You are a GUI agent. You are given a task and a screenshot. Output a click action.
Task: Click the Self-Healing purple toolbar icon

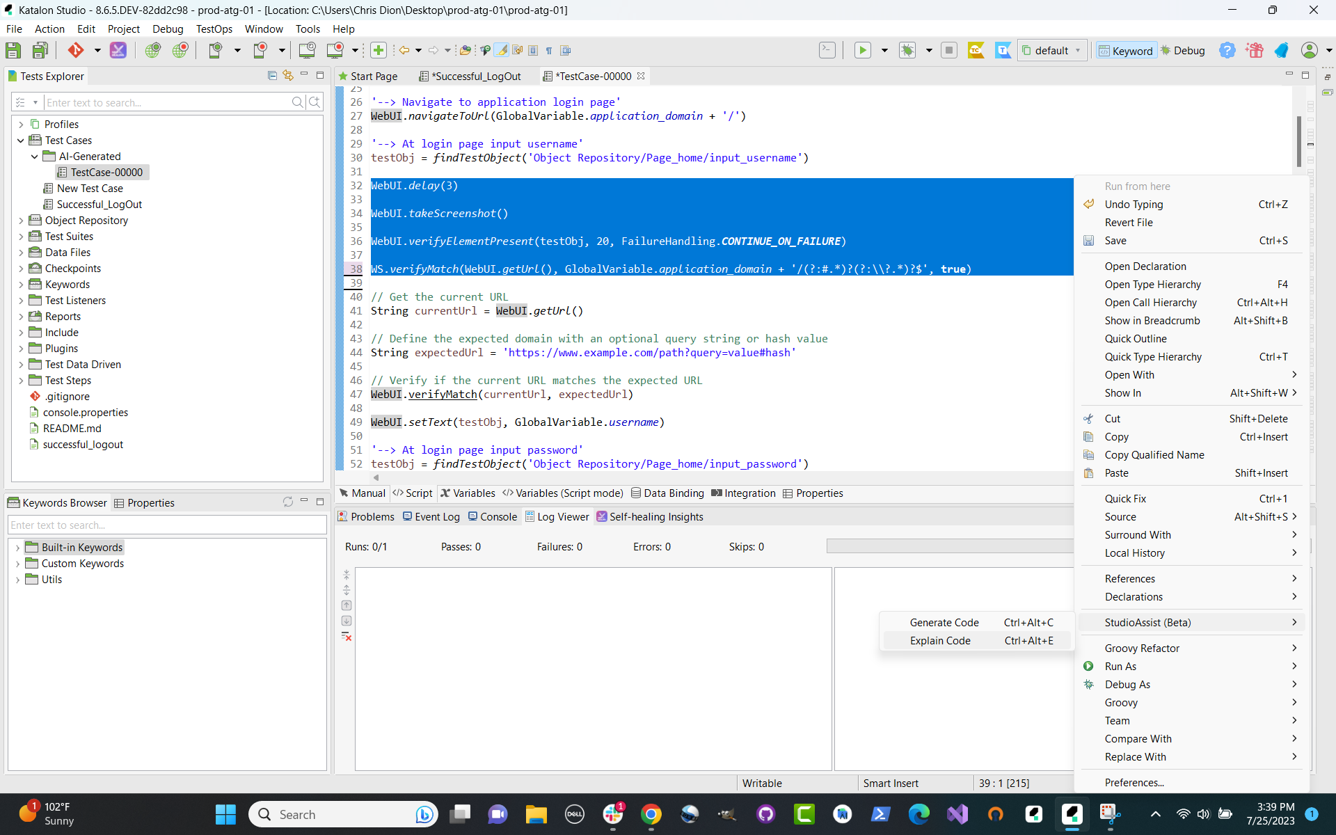click(x=118, y=50)
